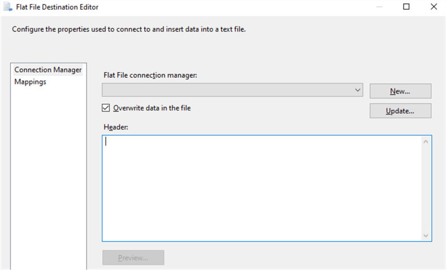Click the Preview... button
Image resolution: width=446 pixels, height=270 pixels.
(x=133, y=258)
